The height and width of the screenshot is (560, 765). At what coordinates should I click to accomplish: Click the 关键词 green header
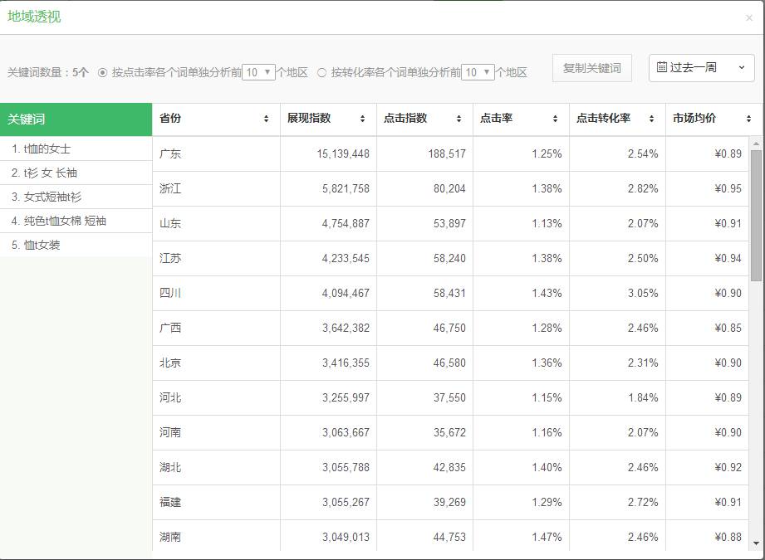[76, 119]
